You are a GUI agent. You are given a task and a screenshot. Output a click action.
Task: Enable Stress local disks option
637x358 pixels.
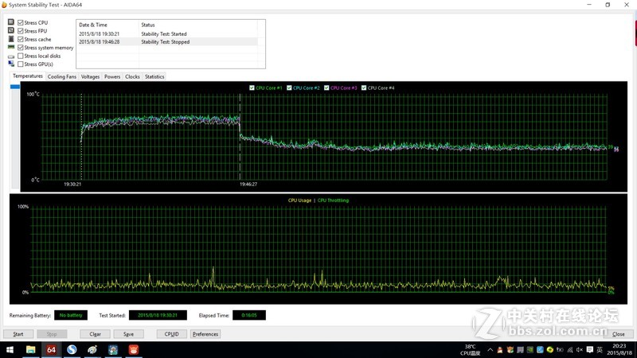[21, 56]
